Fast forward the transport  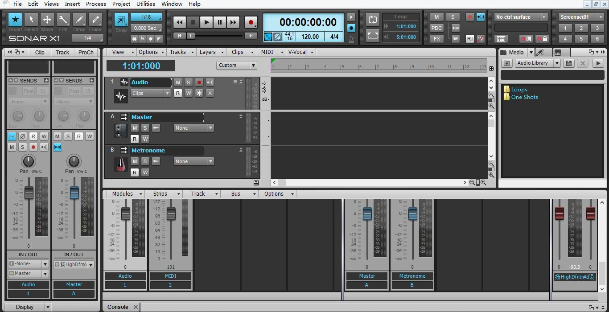click(233, 22)
